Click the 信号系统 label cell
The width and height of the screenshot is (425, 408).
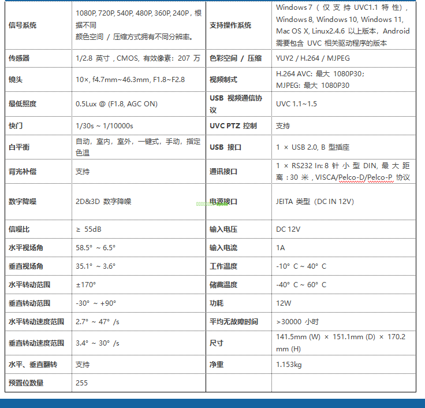(22, 25)
